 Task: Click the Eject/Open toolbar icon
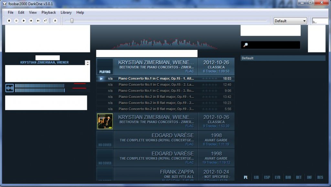point(55,21)
